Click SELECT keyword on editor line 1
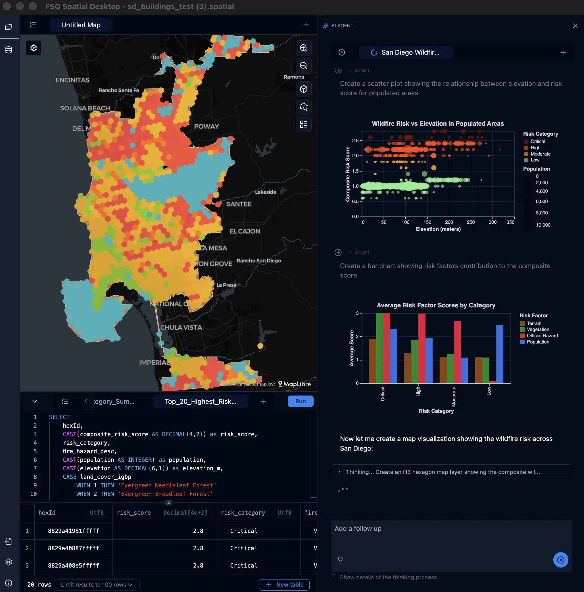This screenshot has width=584, height=592. tap(59, 417)
